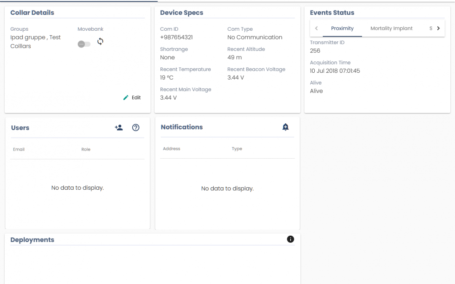Sort users by Email column header
This screenshot has width=455, height=284.
19,149
